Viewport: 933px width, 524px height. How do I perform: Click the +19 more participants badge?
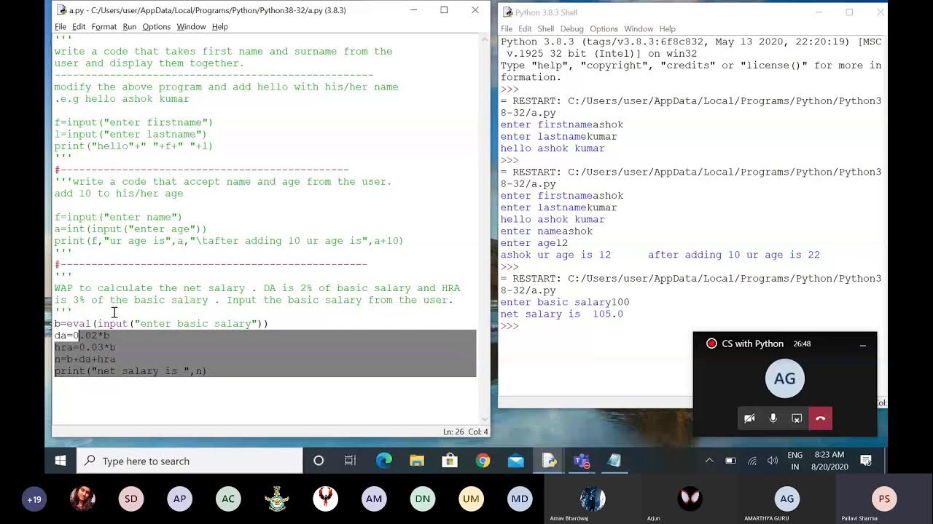tap(34, 499)
